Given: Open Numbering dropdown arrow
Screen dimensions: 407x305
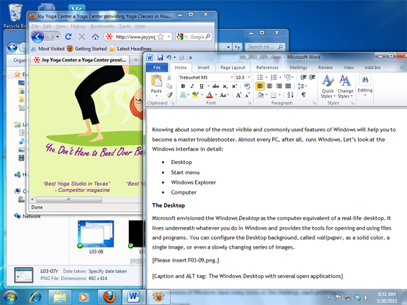Looking at the screenshot, I should 280,77.
